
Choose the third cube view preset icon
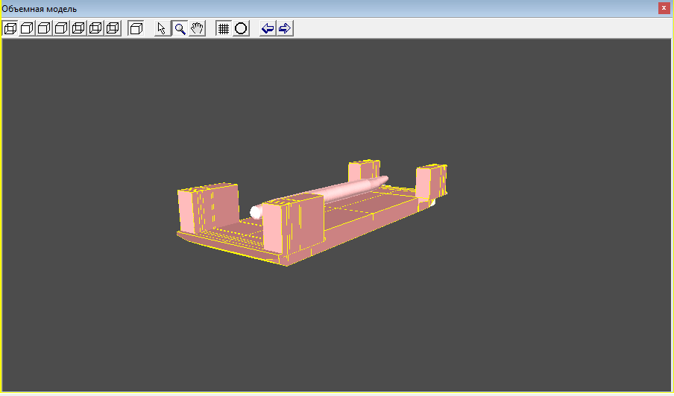click(x=44, y=28)
